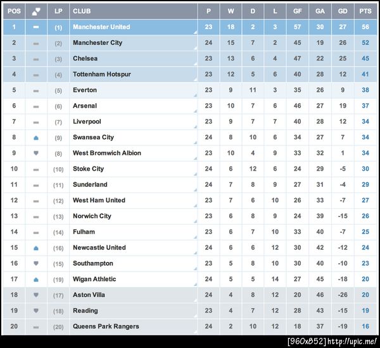Screen dimensions: 380x348
Task: Click the POS column header
Action: (x=14, y=11)
